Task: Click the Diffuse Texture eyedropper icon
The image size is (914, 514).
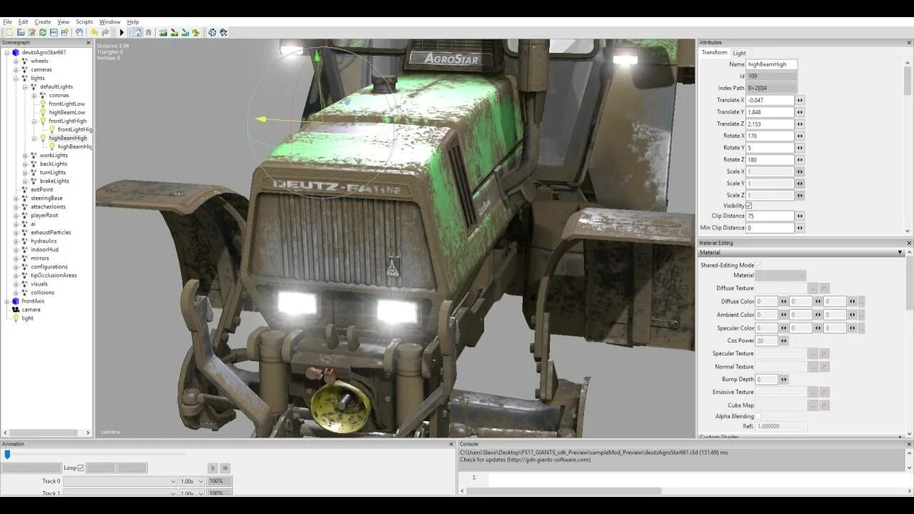Action: point(824,288)
